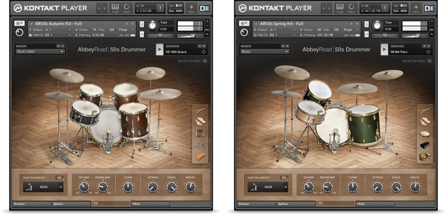Select the drumsticks icon in Autumn Kit sidebar

coord(200,111)
